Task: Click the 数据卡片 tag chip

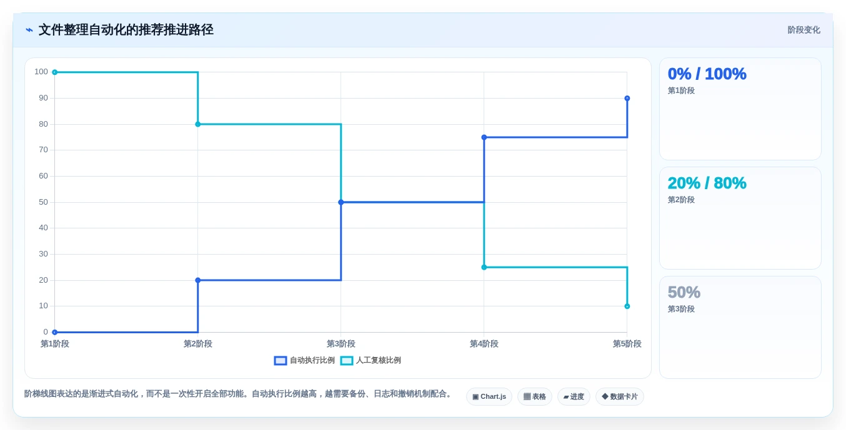Action: tap(620, 397)
